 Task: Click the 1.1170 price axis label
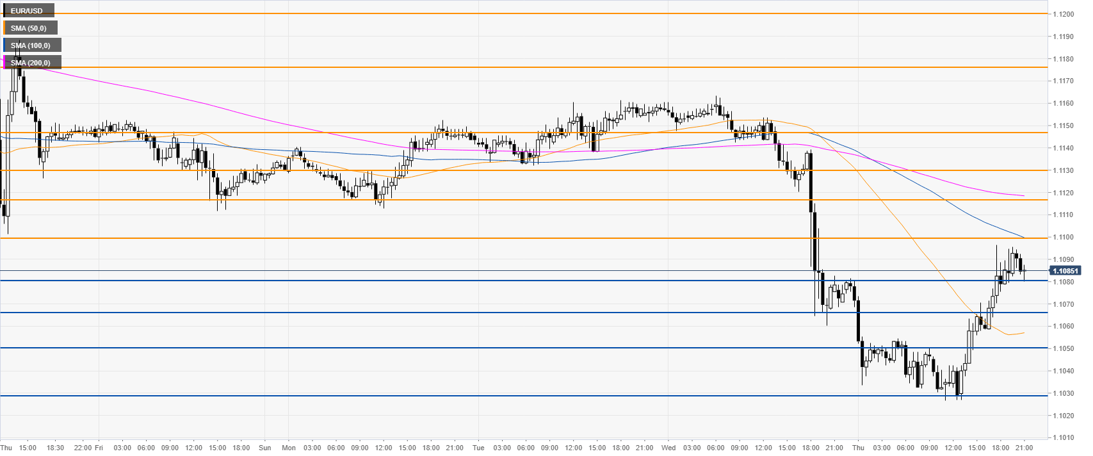(1063, 81)
